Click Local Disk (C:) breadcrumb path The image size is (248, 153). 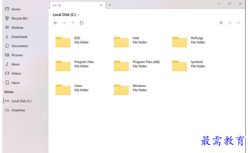64,15
